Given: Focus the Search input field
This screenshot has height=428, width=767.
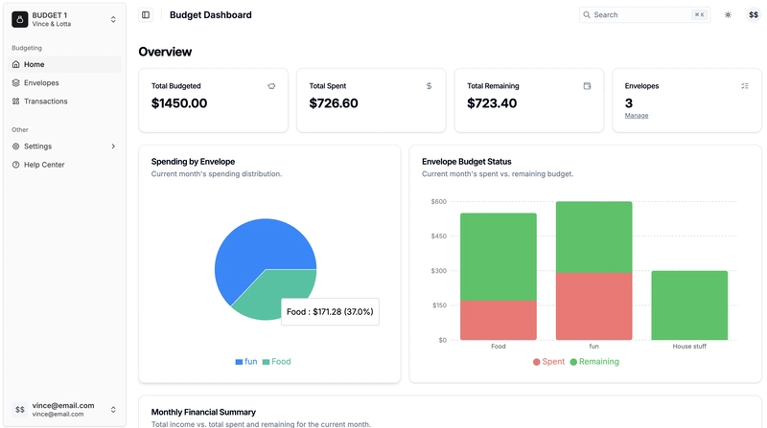Looking at the screenshot, I should (x=644, y=14).
